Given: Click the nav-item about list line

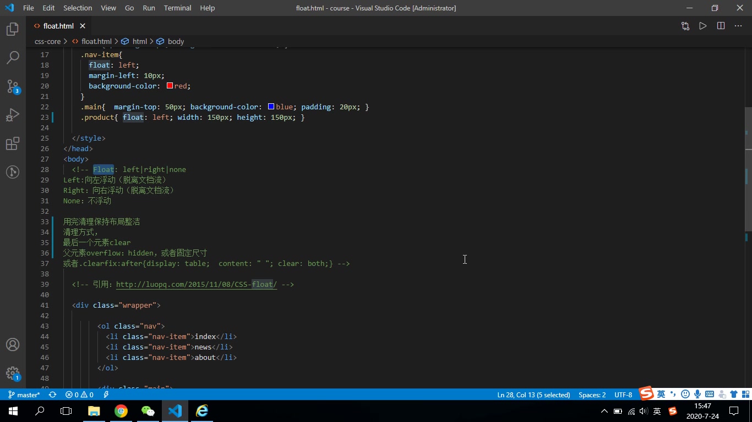Looking at the screenshot, I should 171,357.
